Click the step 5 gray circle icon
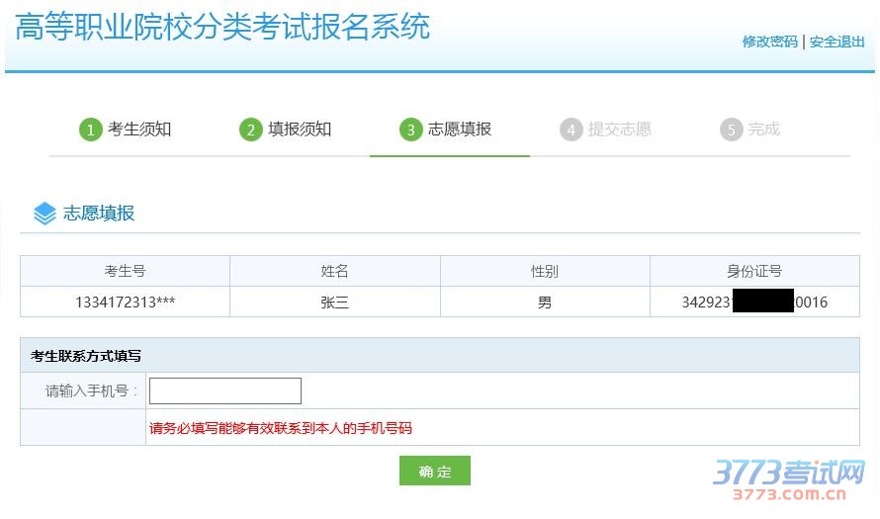Screen dimensions: 880x519 point(731,130)
